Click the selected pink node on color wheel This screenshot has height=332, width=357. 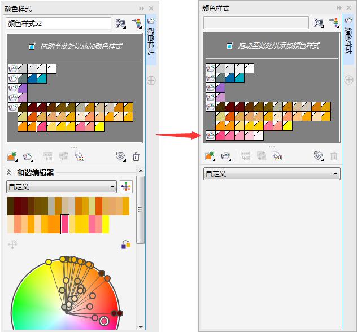pyautogui.click(x=104, y=321)
